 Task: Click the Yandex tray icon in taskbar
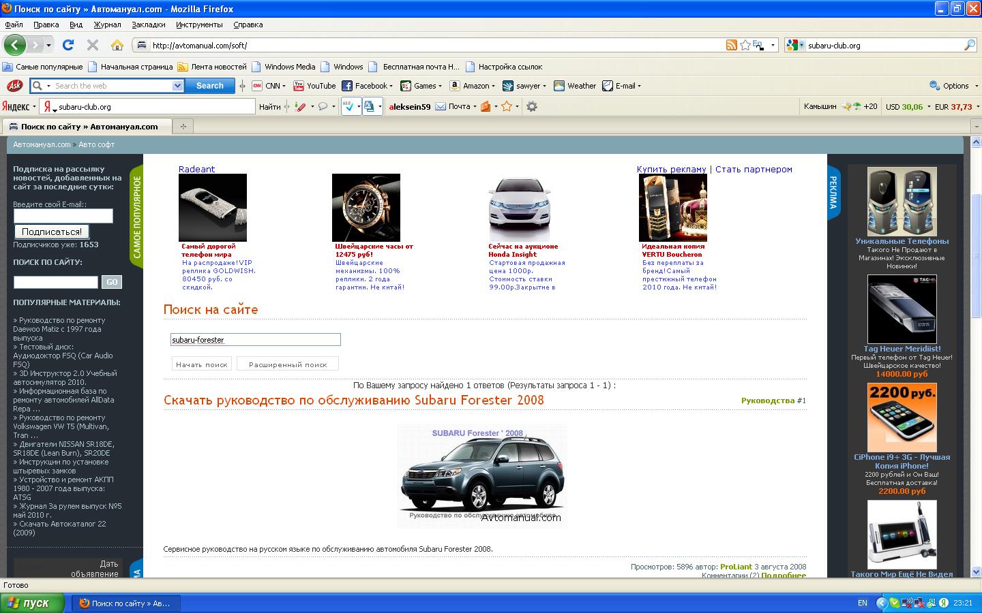pyautogui.click(x=944, y=603)
